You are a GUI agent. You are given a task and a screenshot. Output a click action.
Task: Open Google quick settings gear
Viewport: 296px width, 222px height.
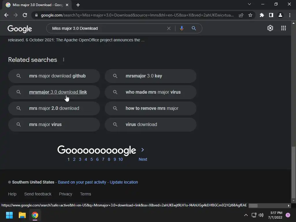(270, 28)
